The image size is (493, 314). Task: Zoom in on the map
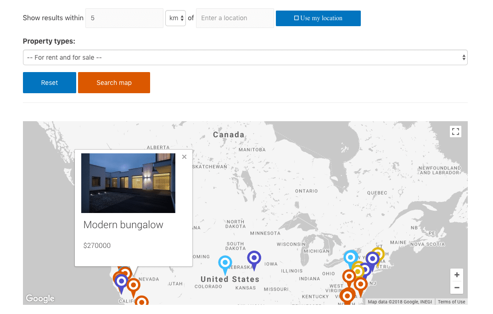457,275
